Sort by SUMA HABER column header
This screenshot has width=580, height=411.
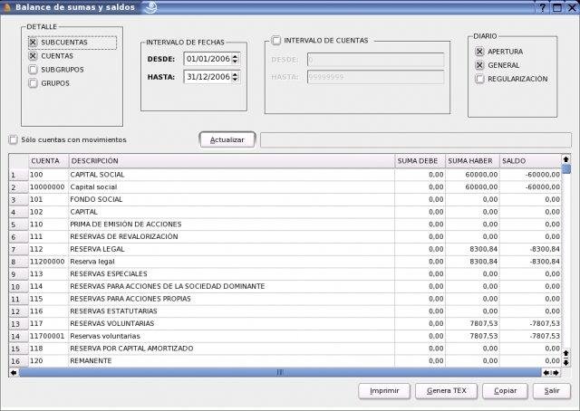472,161
